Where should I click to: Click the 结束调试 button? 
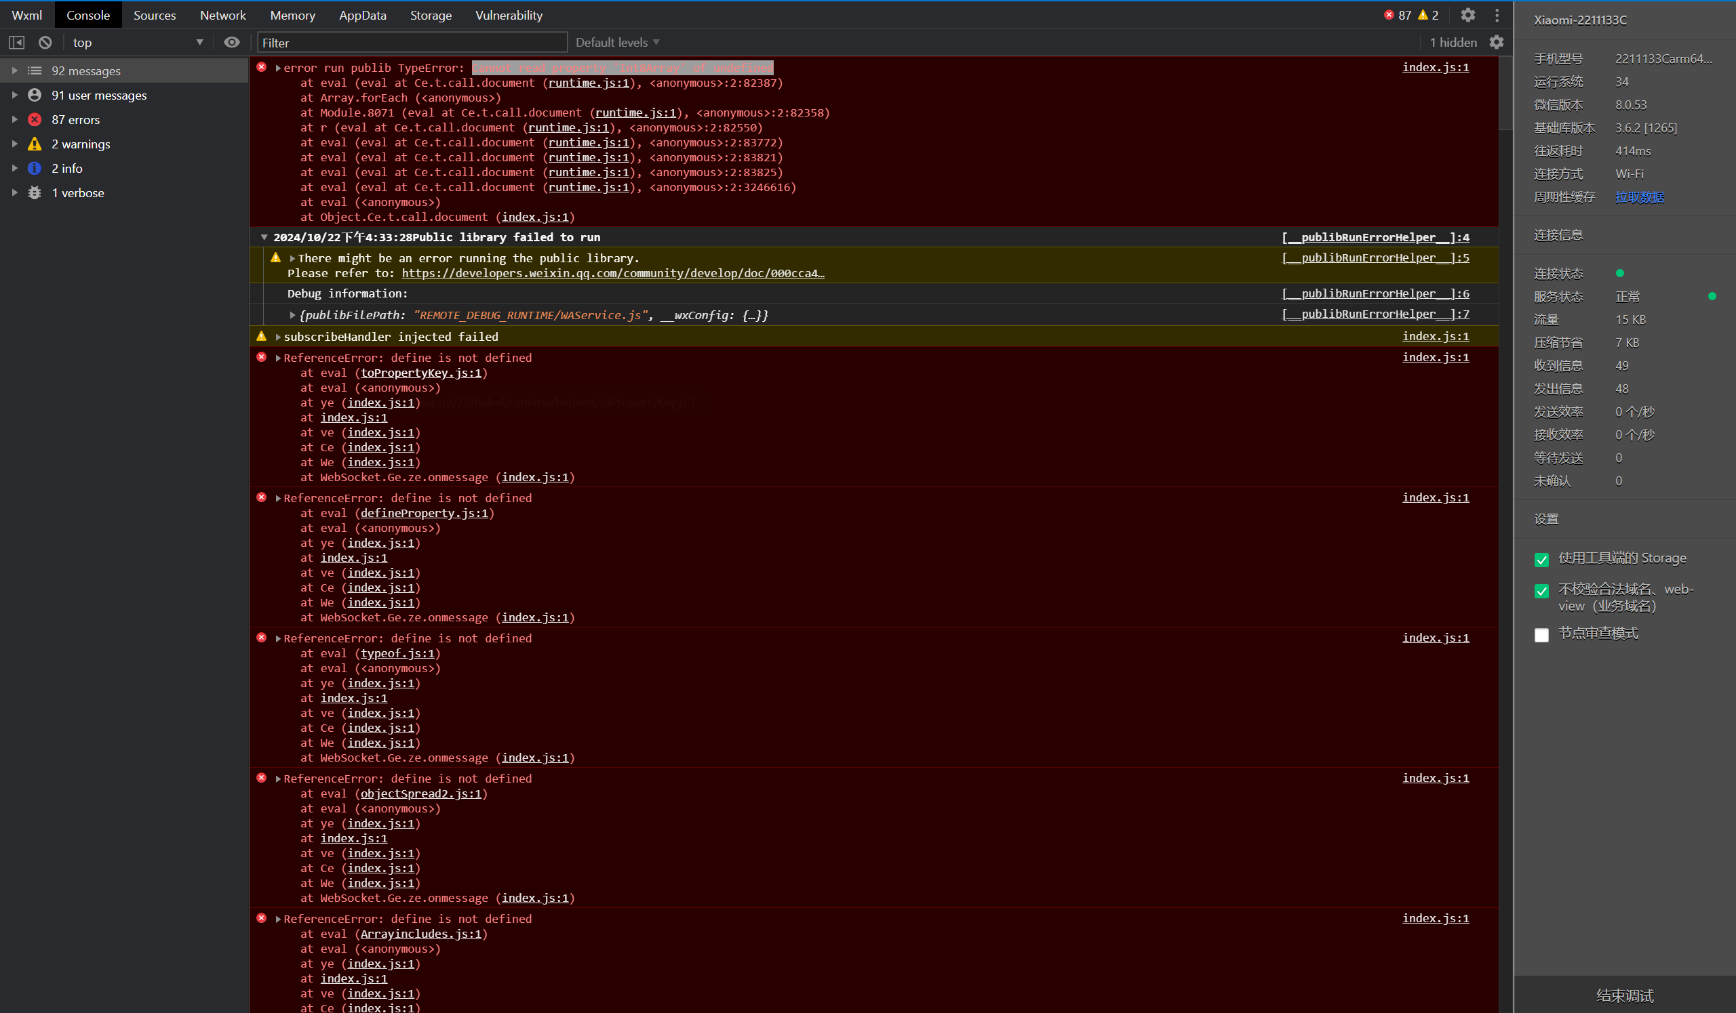coord(1624,995)
